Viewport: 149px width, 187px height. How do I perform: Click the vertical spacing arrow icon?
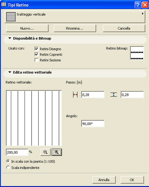(114, 95)
